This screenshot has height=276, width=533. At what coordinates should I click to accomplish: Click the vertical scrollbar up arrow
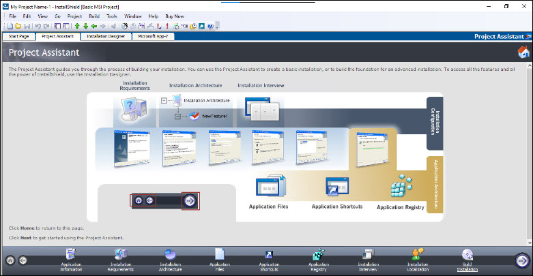tap(530, 65)
